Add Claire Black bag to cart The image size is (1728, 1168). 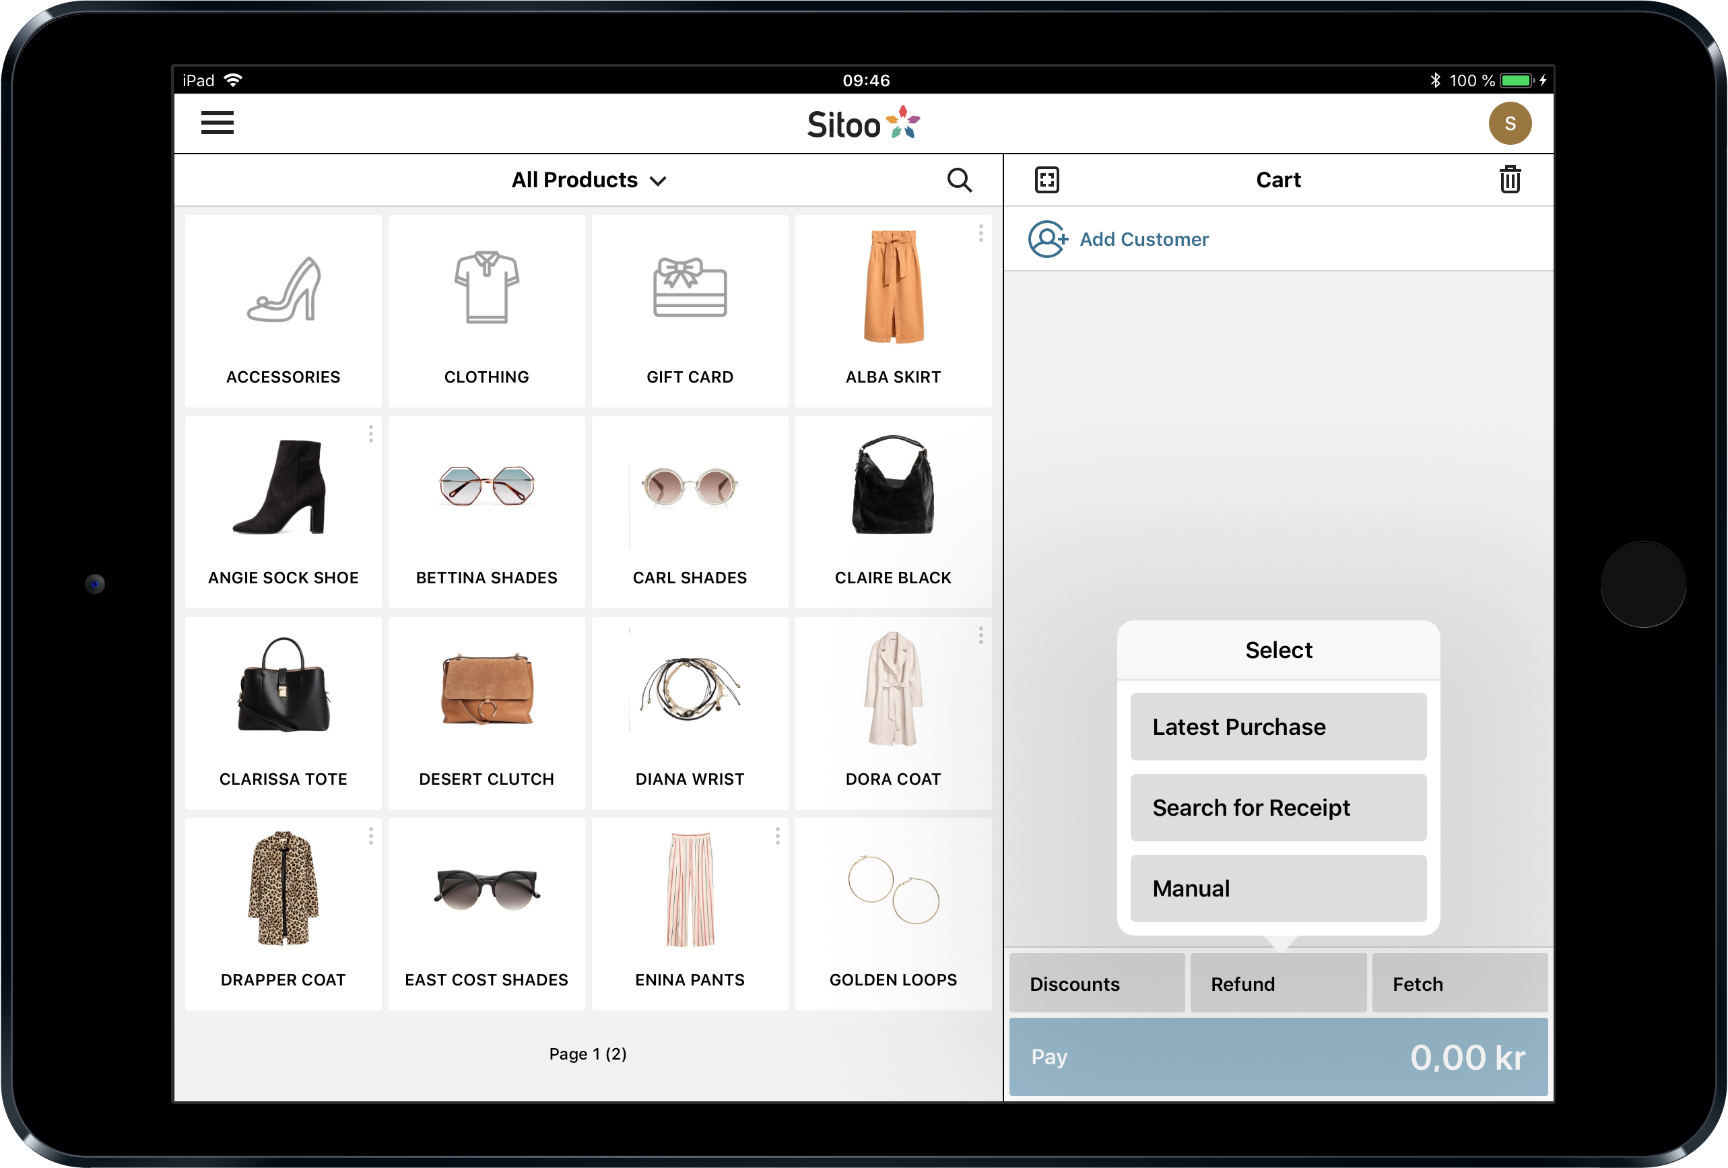tap(893, 512)
